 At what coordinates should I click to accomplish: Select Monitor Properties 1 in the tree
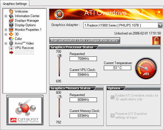click(x=28, y=30)
